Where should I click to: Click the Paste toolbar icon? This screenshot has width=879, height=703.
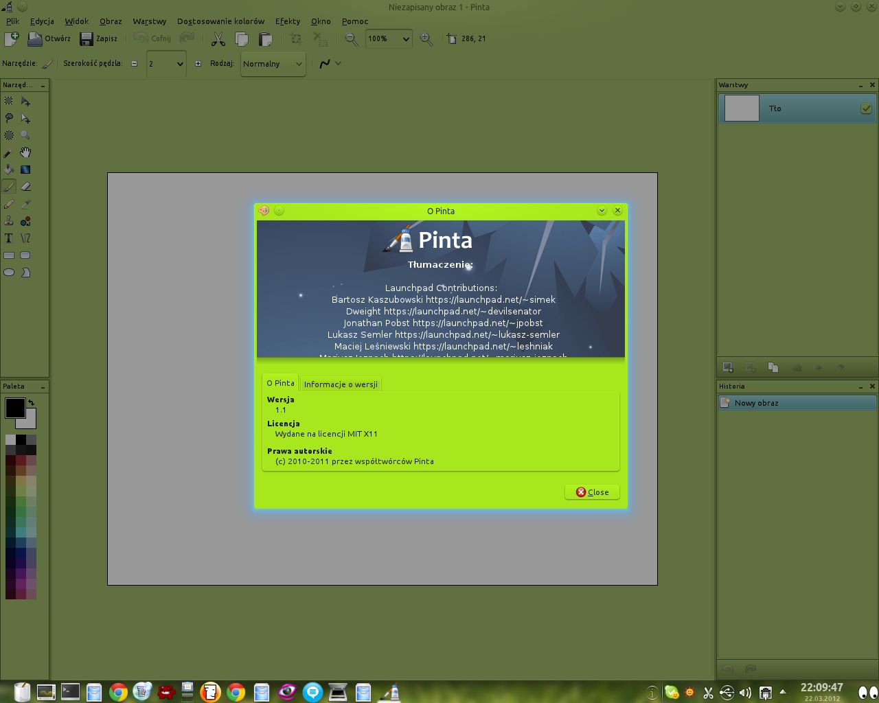coord(265,39)
